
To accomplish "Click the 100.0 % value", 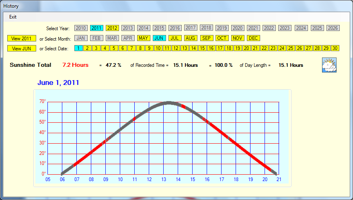I will click(x=224, y=65).
